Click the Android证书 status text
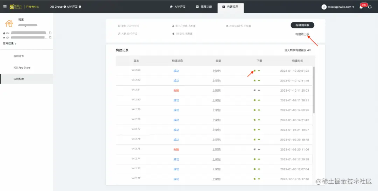The height and width of the screenshot is (191, 378). pos(240,26)
